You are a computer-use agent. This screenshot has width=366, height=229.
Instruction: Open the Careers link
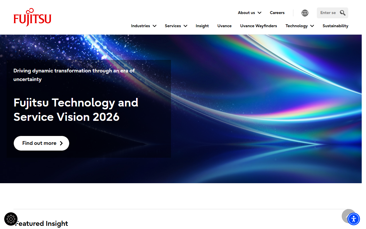(277, 13)
